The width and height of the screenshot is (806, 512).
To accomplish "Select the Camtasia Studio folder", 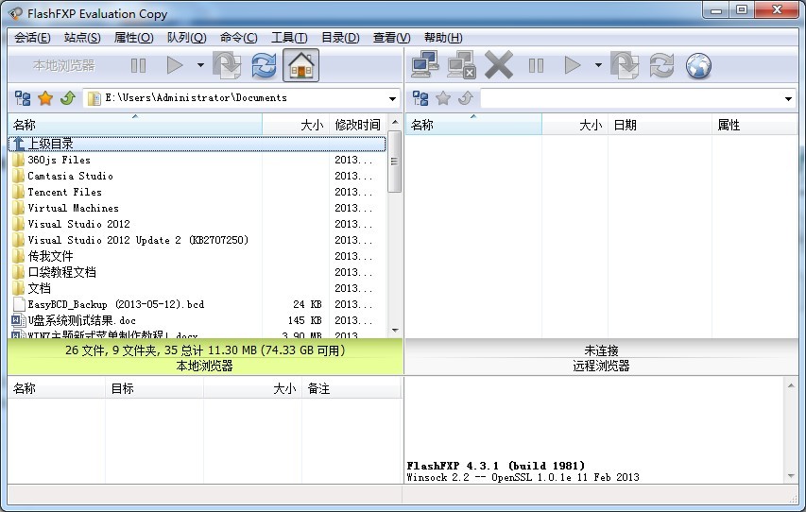I will [197, 176].
